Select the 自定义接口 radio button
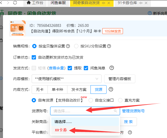This screenshot has height=138, width=167. click(91, 100)
